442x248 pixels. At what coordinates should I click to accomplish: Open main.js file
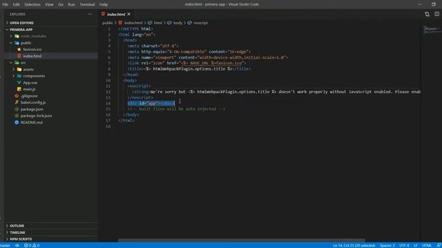[x=29, y=89]
